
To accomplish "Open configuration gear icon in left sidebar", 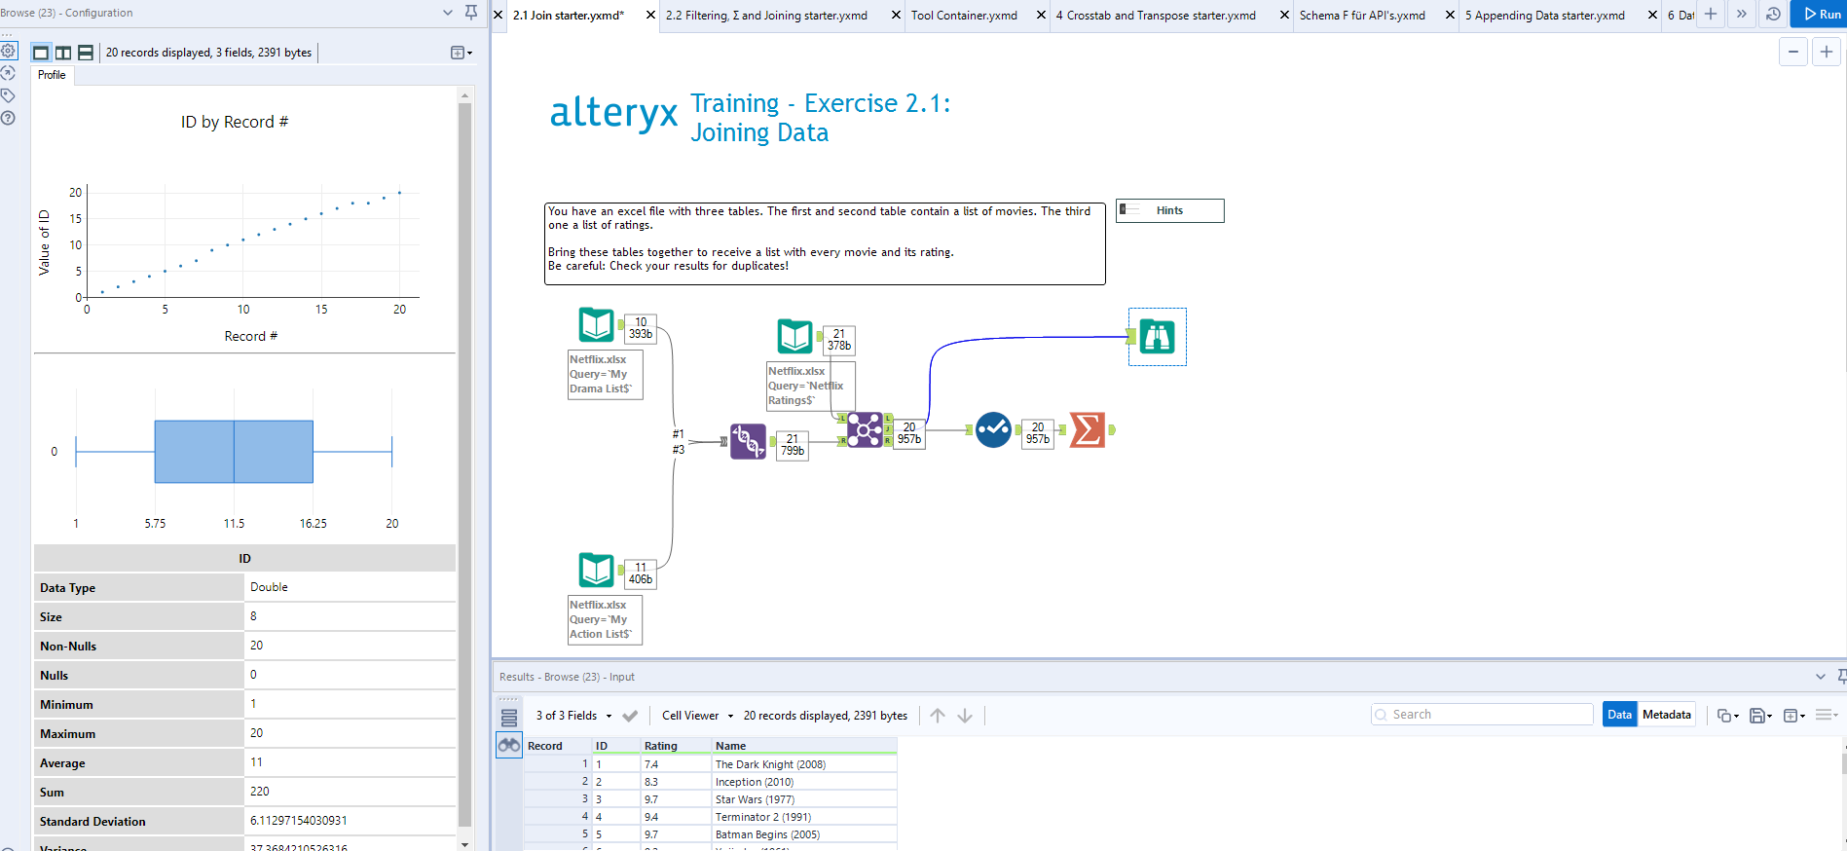I will coord(8,51).
